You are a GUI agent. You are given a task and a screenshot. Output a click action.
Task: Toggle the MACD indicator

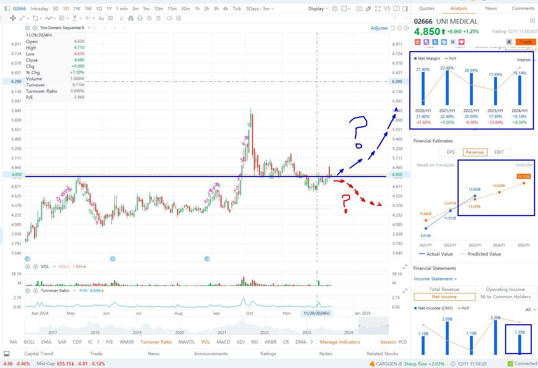click(x=223, y=342)
